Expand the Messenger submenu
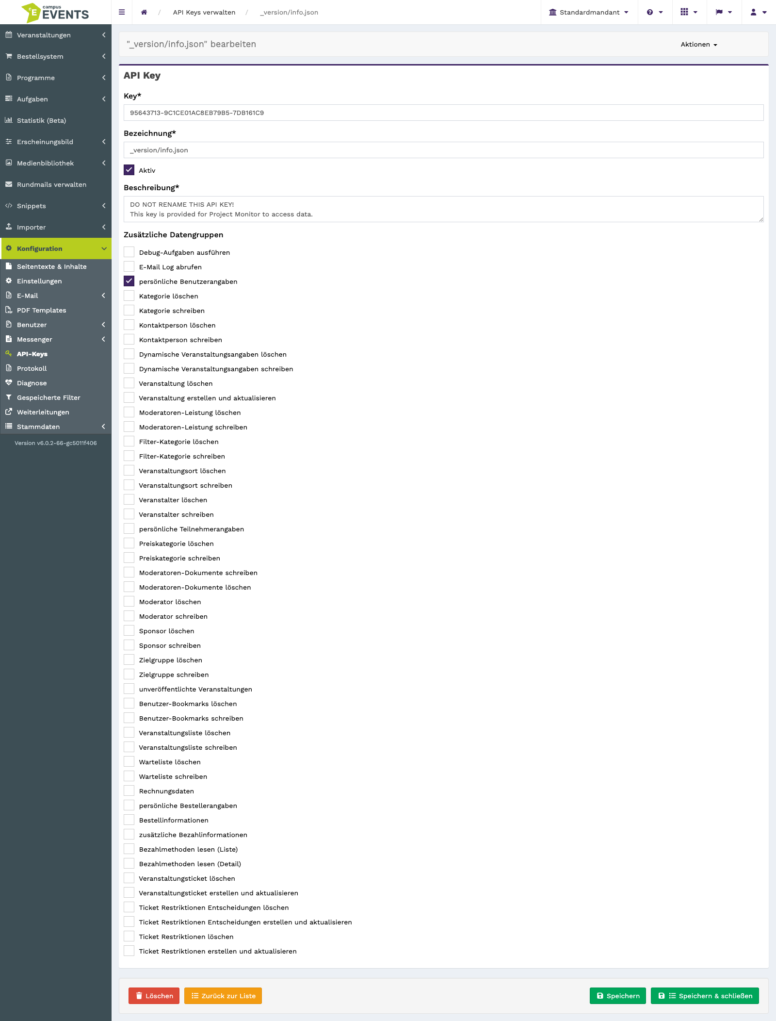776x1021 pixels. (56, 339)
